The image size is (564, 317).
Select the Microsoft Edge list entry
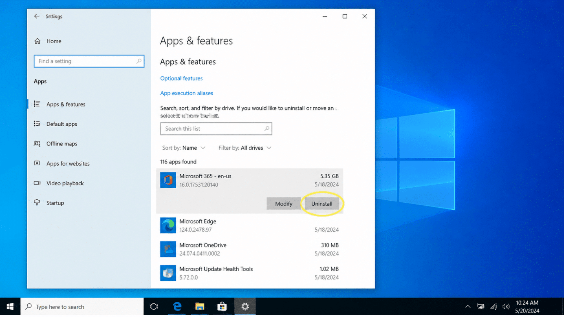pos(250,225)
